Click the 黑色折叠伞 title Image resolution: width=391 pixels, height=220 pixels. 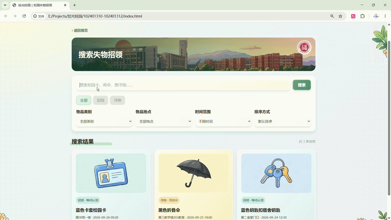click(169, 210)
